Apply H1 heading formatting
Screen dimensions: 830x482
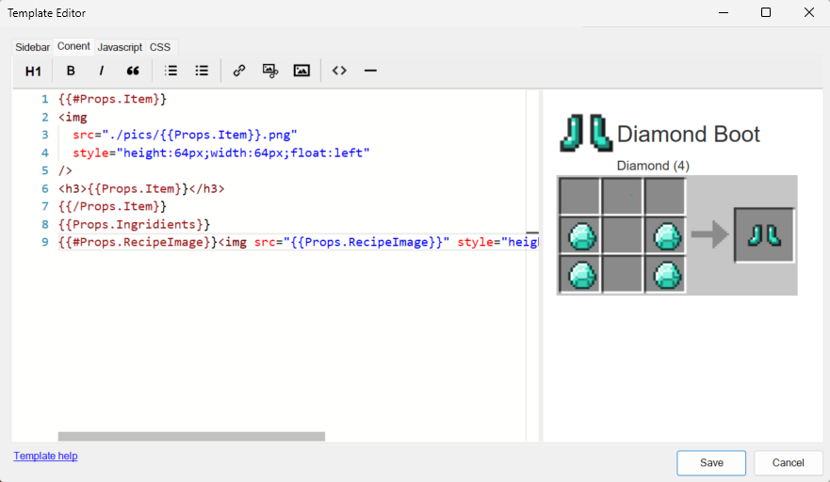[33, 71]
